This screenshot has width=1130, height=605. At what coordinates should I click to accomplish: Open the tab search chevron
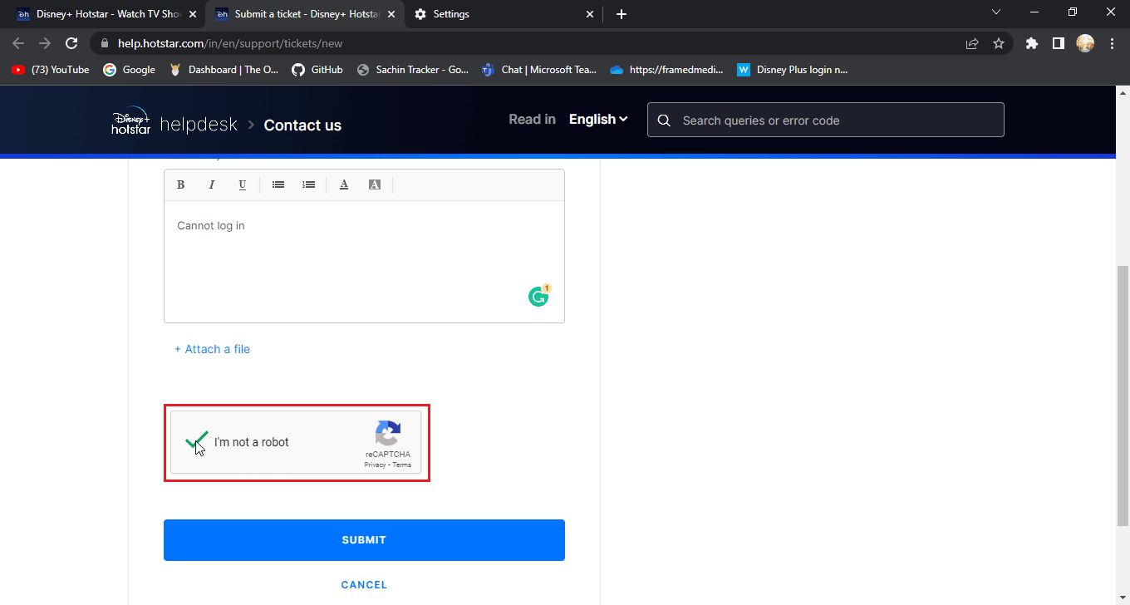point(997,12)
